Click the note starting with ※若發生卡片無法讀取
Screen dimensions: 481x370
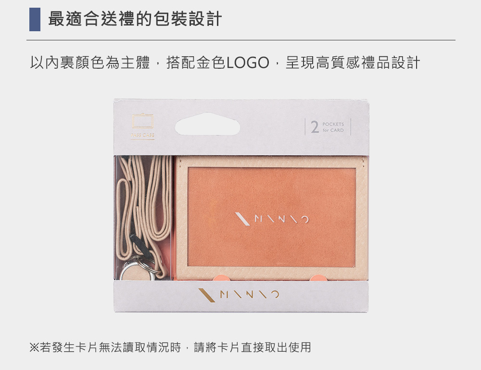point(170,347)
